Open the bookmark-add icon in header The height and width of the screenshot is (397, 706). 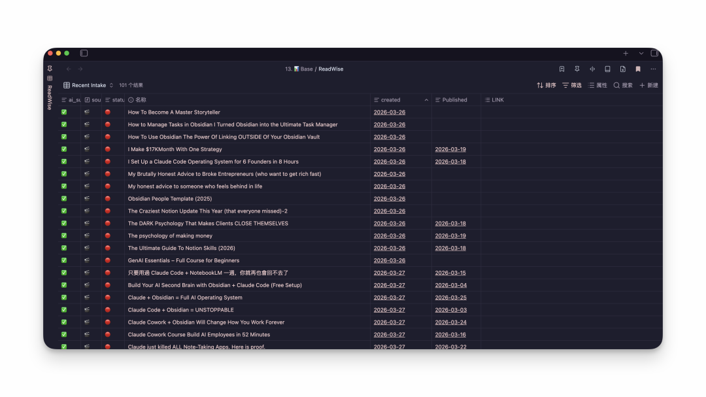pos(562,69)
